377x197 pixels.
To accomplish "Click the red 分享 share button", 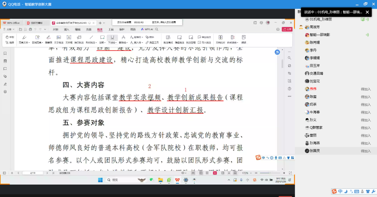I will pos(288,29).
